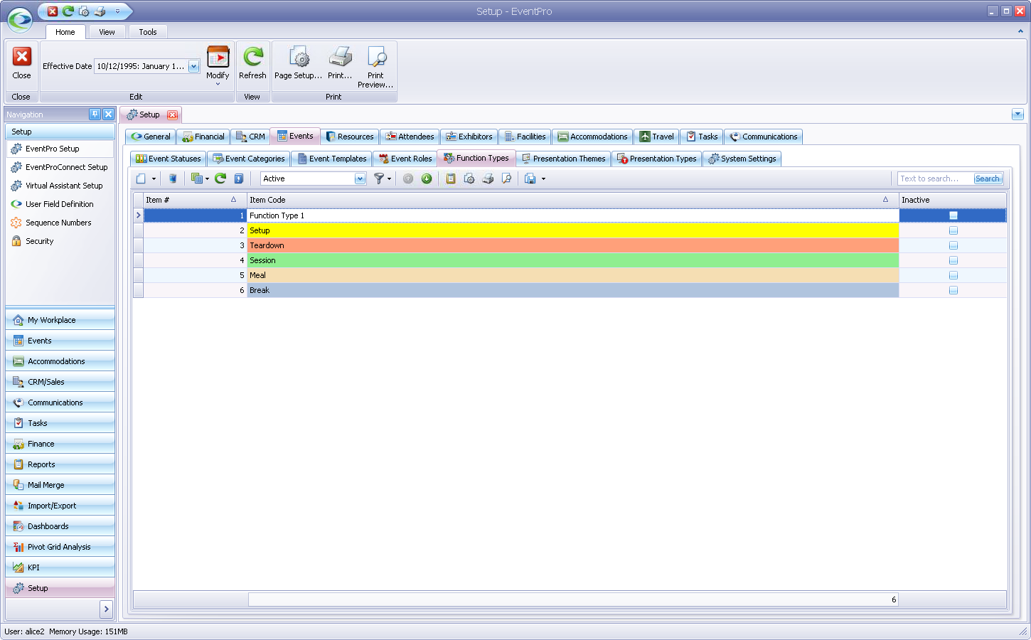The height and width of the screenshot is (640, 1031).
Task: Select the yellow Setup function type row
Action: [572, 230]
